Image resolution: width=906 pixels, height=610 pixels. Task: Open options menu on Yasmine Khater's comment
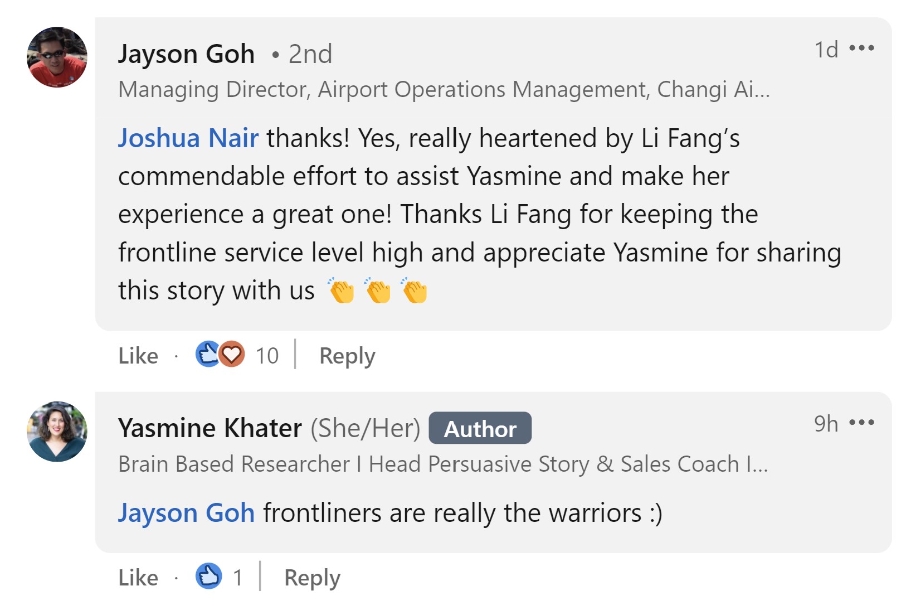861,423
